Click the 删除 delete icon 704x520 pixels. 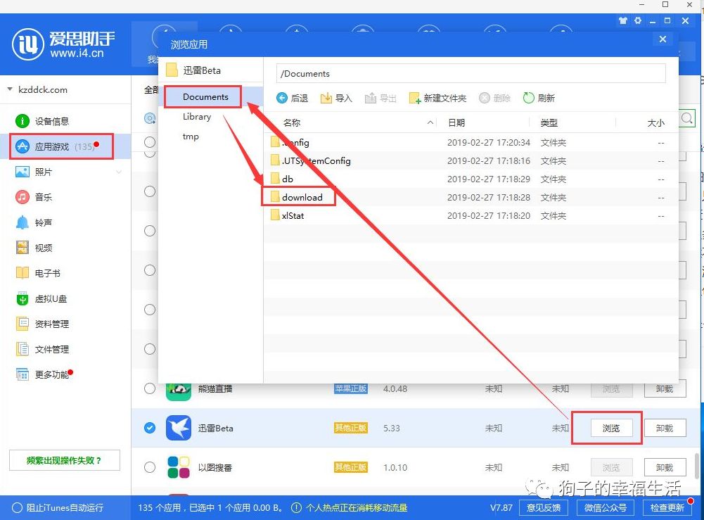click(x=484, y=98)
